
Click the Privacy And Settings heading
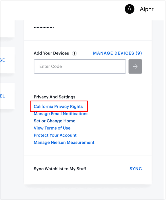(x=54, y=97)
